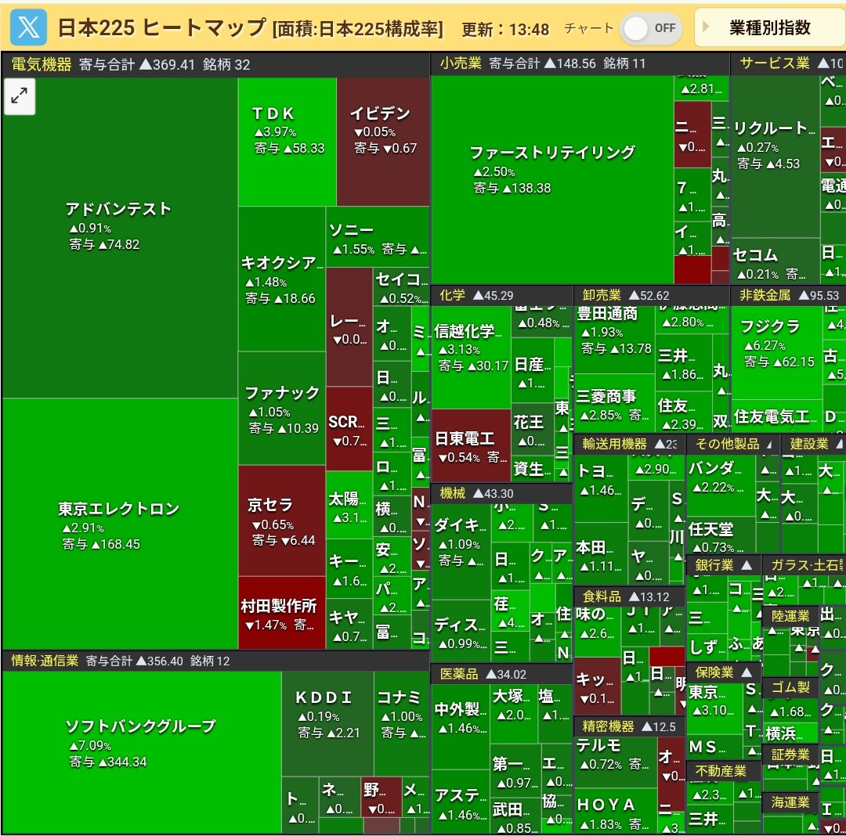Click the 化学 sector header

tap(501, 295)
